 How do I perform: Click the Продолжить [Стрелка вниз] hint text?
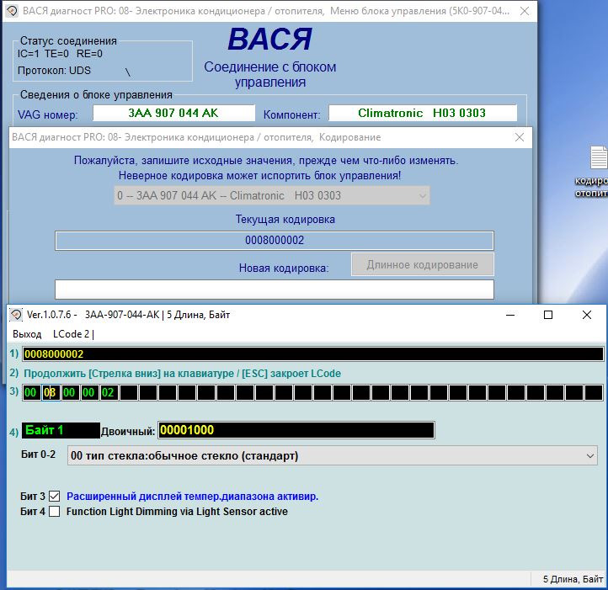click(182, 374)
